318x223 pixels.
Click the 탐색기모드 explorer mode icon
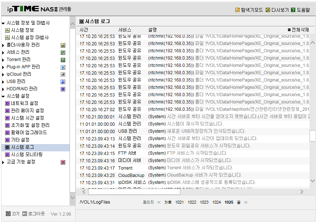[237, 10]
